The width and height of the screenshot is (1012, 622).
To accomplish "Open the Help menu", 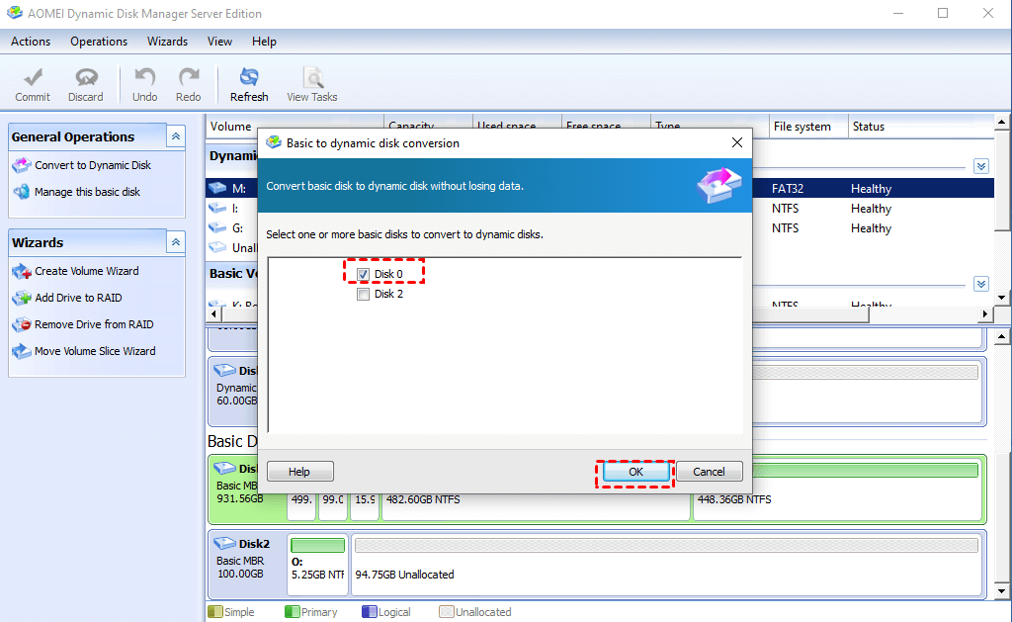I will pos(264,42).
